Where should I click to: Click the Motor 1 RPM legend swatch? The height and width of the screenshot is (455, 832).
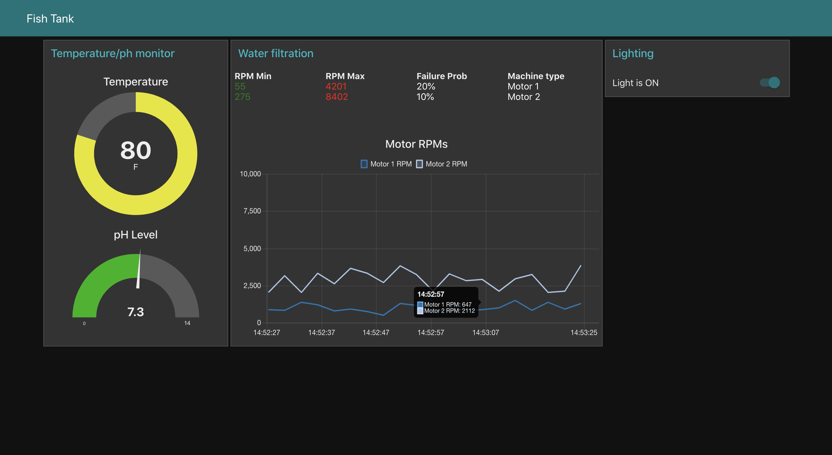coord(364,164)
